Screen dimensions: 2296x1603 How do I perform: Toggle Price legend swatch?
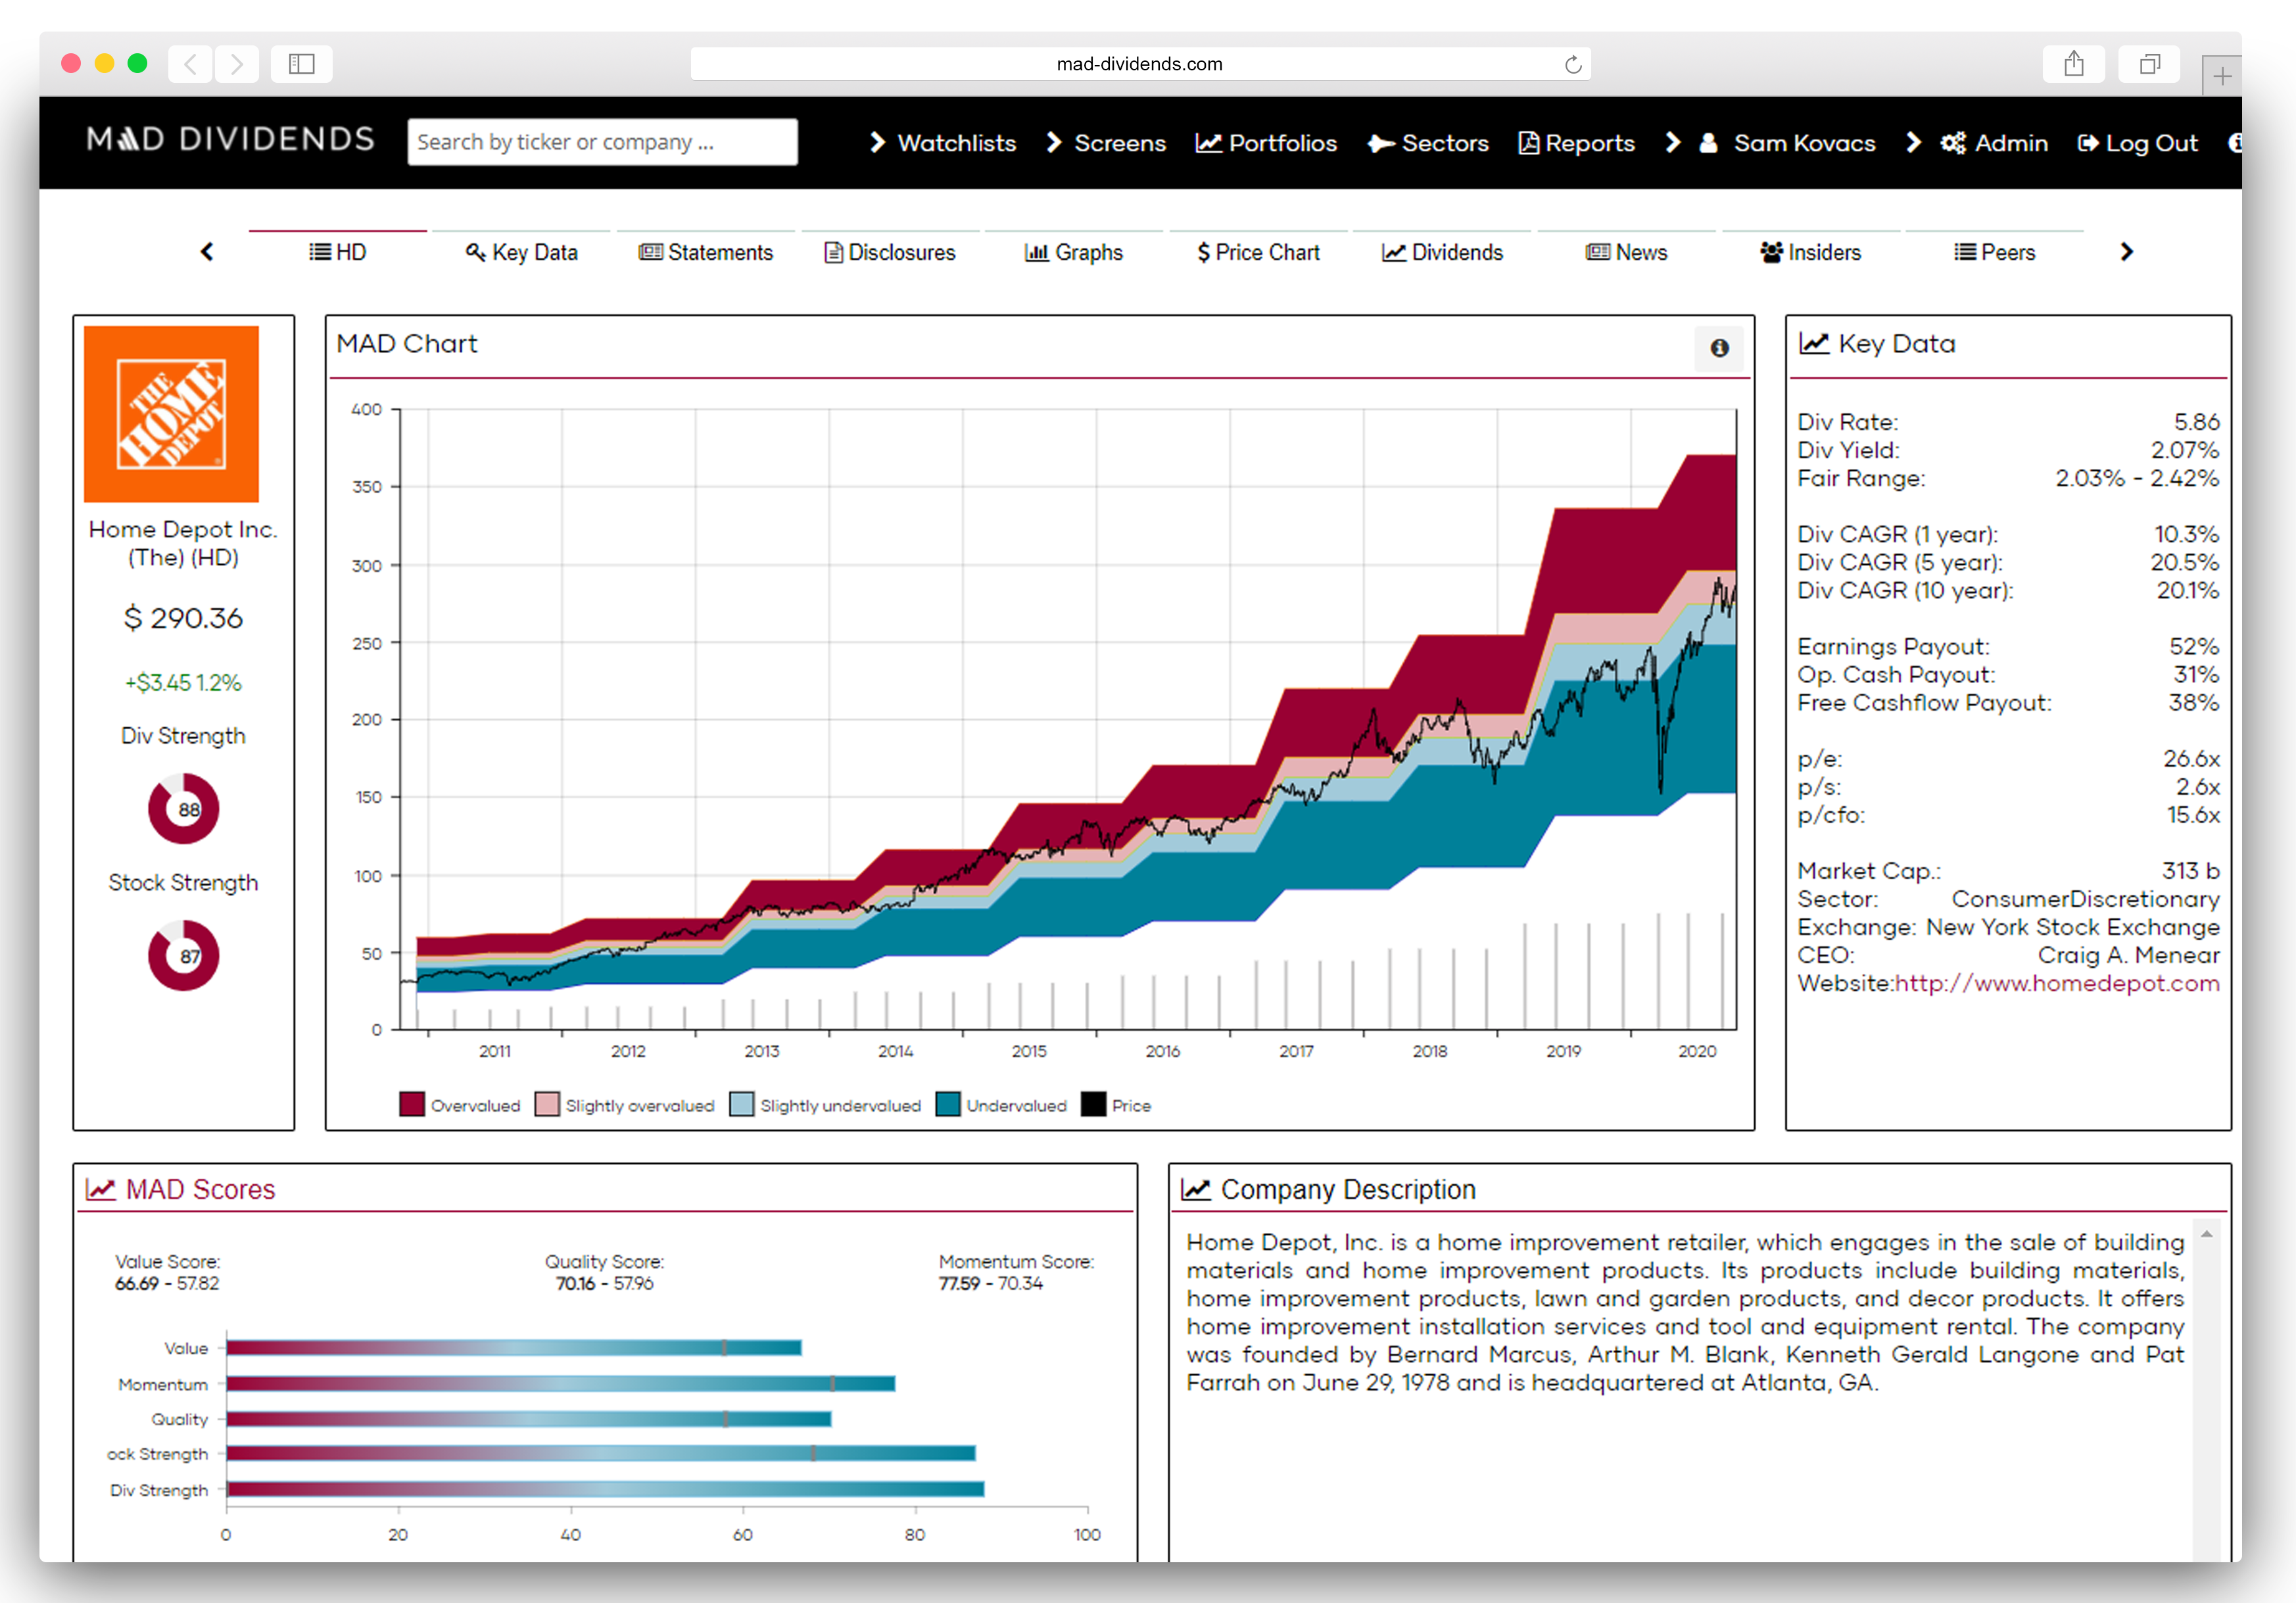click(1094, 1104)
